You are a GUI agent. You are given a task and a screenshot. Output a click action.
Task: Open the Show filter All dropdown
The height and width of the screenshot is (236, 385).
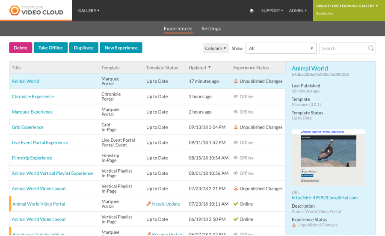pos(281,48)
